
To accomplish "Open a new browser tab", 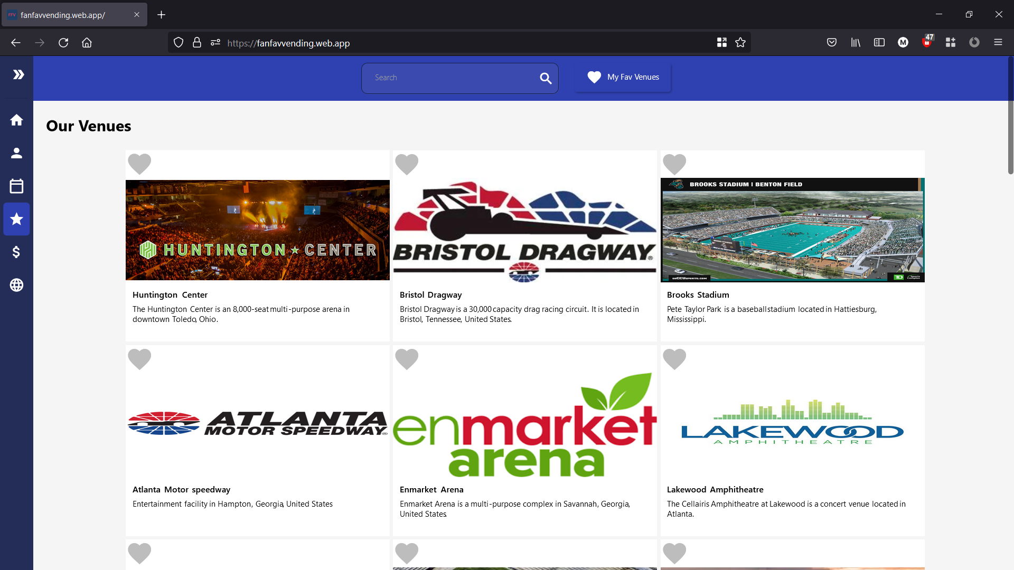I will 162,15.
